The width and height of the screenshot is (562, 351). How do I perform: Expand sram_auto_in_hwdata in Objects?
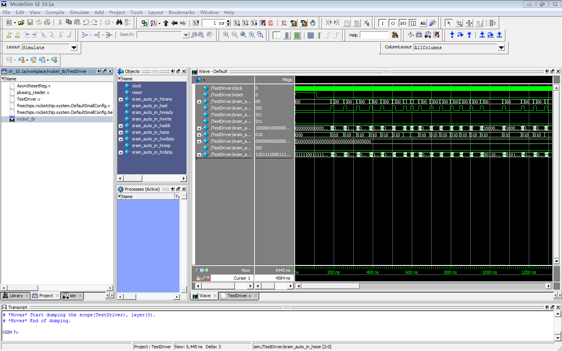(121, 139)
